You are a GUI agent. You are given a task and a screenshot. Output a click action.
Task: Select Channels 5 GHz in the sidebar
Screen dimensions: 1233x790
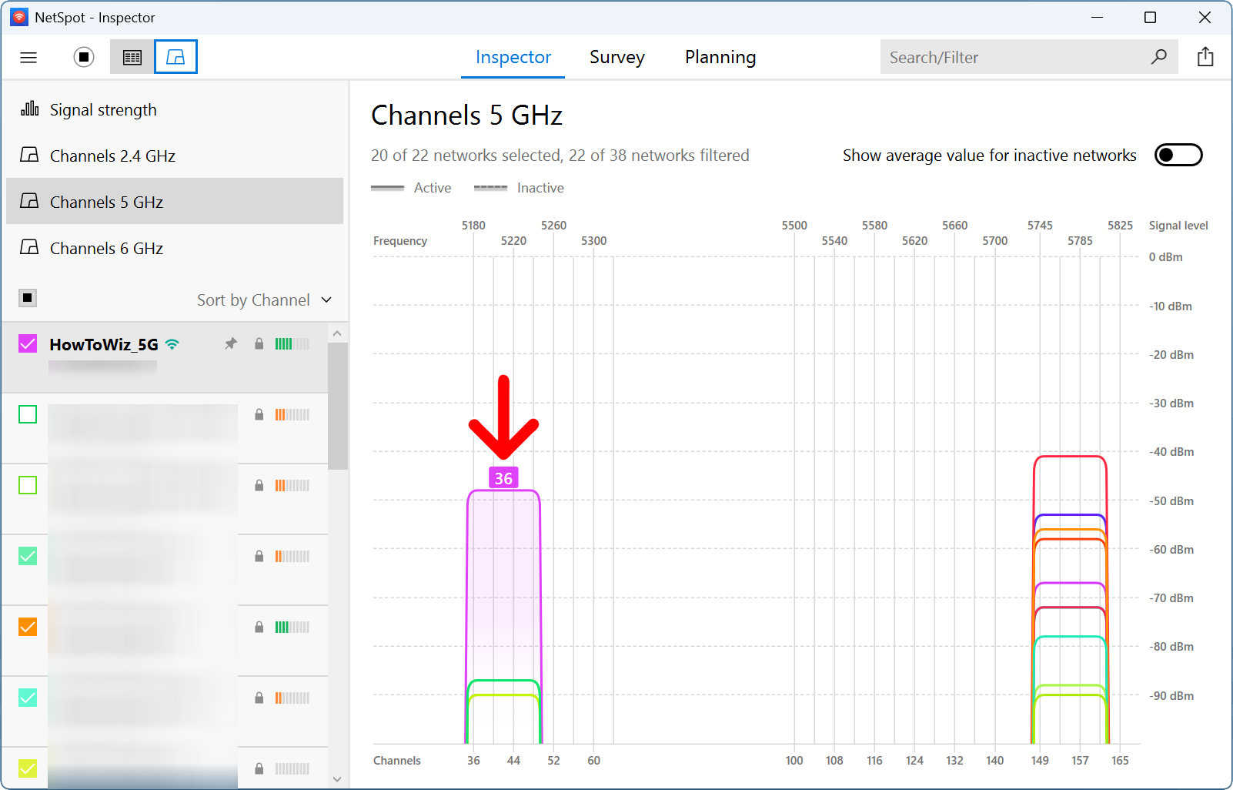pyautogui.click(x=106, y=202)
